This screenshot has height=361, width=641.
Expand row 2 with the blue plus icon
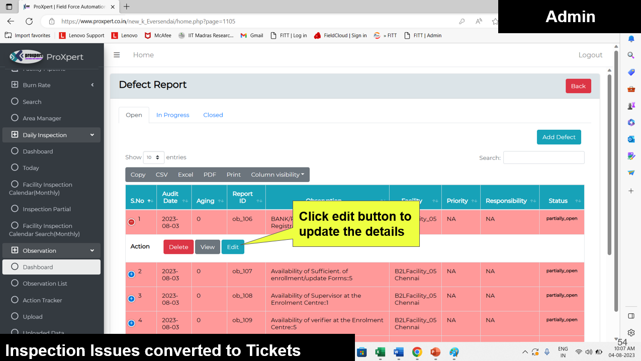coord(131,274)
